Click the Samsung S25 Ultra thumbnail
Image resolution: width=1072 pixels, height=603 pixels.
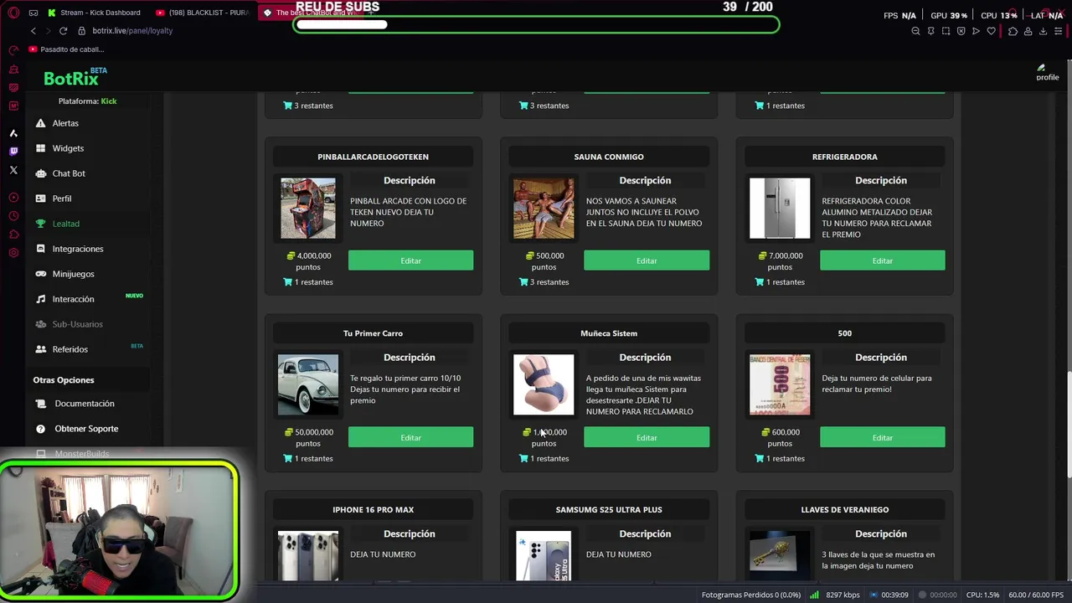coord(544,555)
